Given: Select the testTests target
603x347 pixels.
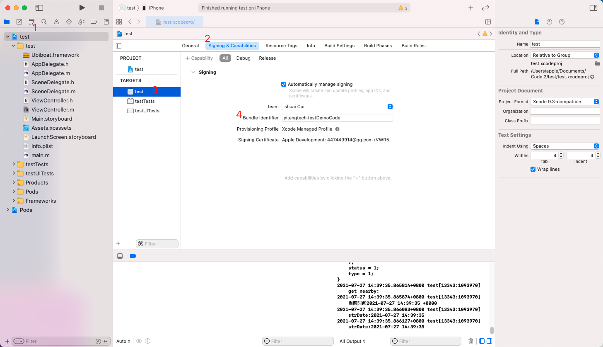Looking at the screenshot, I should point(147,101).
